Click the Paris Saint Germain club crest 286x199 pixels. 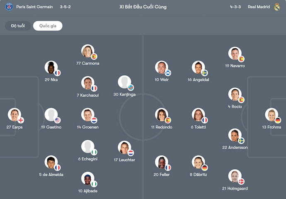(x=9, y=7)
